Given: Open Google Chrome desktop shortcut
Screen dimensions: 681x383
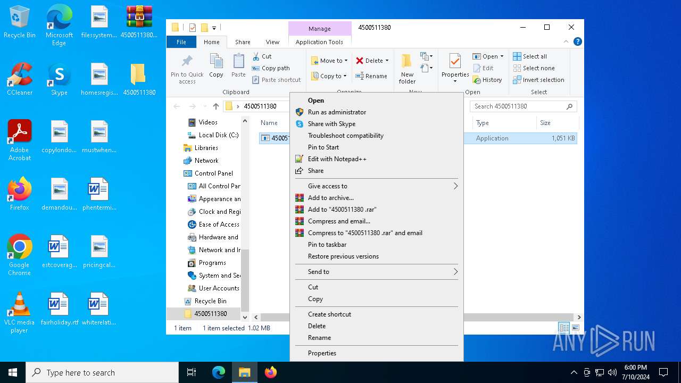Looking at the screenshot, I should point(20,255).
